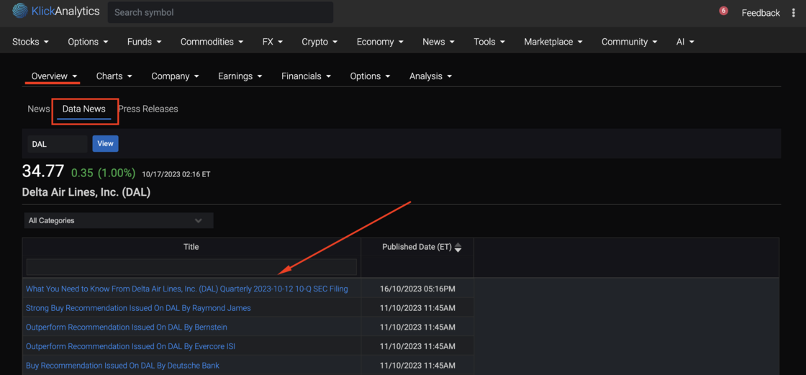806x375 pixels.
Task: Open the Charts submenu
Action: [x=114, y=76]
